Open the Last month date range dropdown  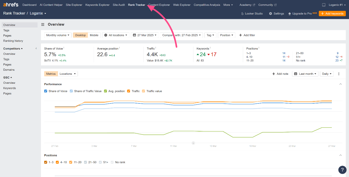point(305,74)
